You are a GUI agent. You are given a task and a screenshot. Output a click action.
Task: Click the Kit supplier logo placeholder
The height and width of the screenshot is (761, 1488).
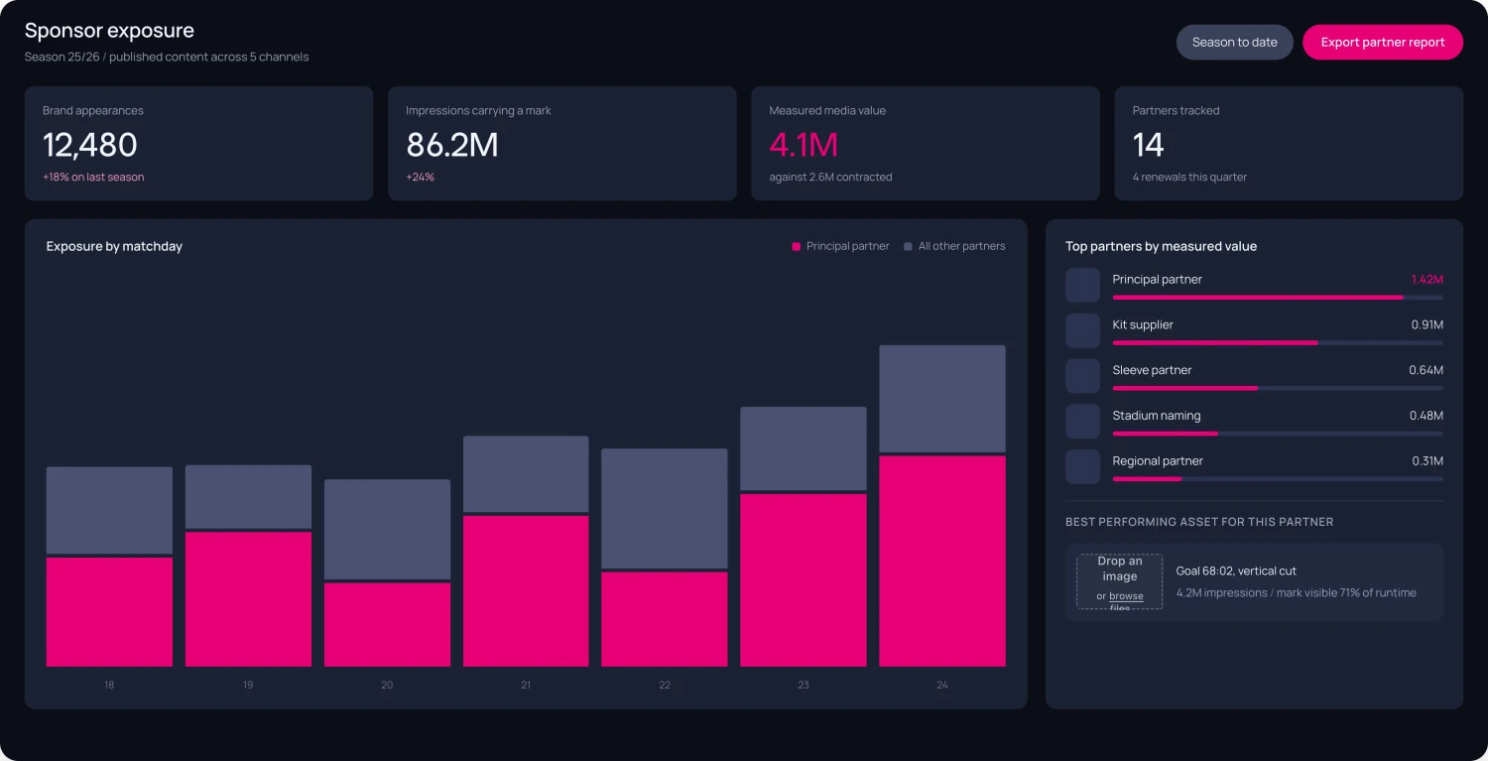[1082, 330]
